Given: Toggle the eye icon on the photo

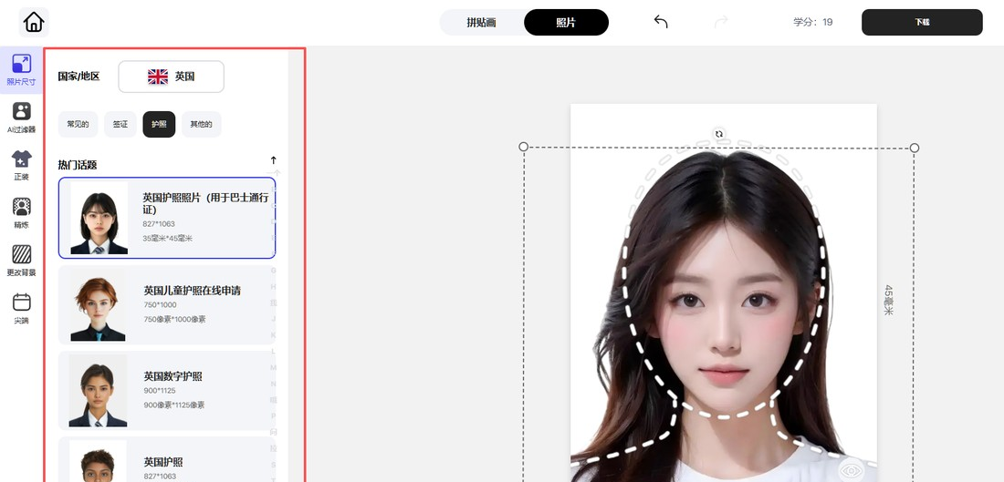Looking at the screenshot, I should [x=851, y=471].
